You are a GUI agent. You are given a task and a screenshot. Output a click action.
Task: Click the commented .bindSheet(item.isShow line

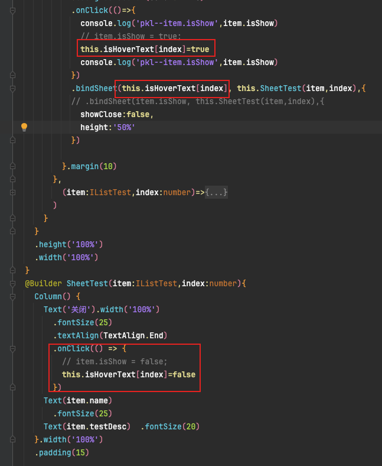tap(198, 101)
